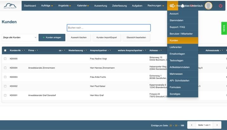Screen dimensions: 227x130
Task: Go to next page arrow
Action: point(217,125)
